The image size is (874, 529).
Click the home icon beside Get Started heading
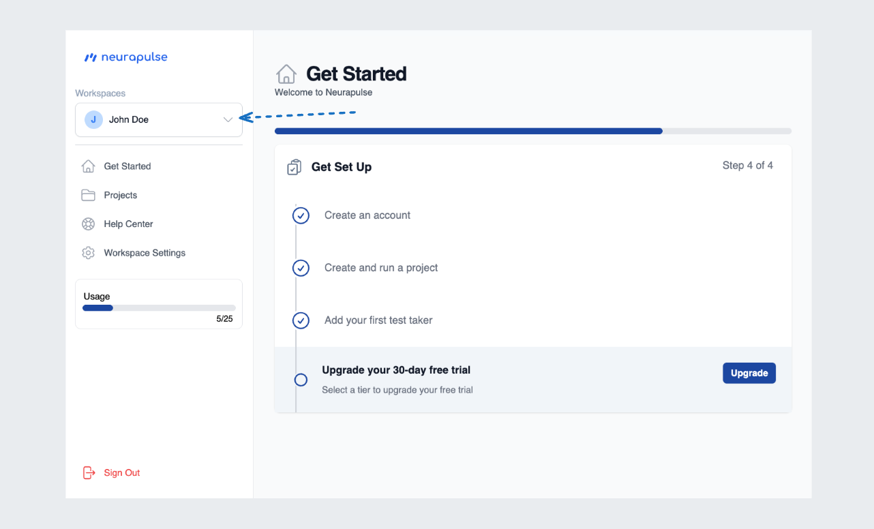click(x=286, y=73)
